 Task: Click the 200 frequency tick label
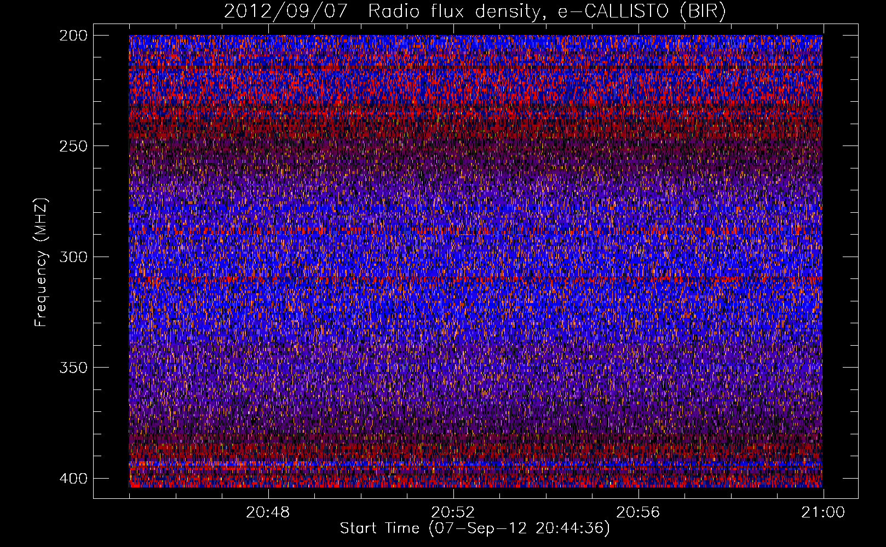click(x=73, y=35)
